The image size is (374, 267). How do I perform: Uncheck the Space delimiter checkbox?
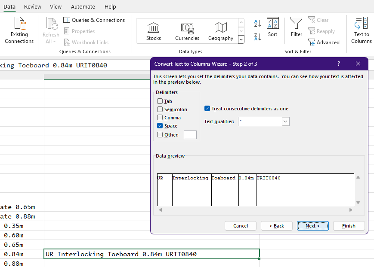point(160,125)
